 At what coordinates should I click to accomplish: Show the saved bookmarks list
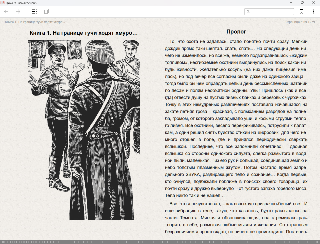46,11
